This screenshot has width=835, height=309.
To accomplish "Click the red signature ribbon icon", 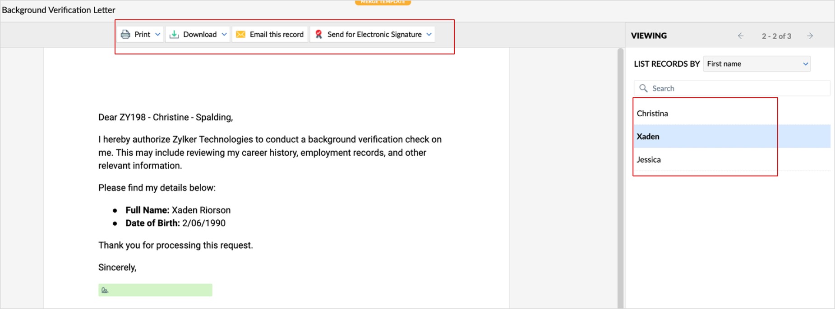I will (x=318, y=34).
